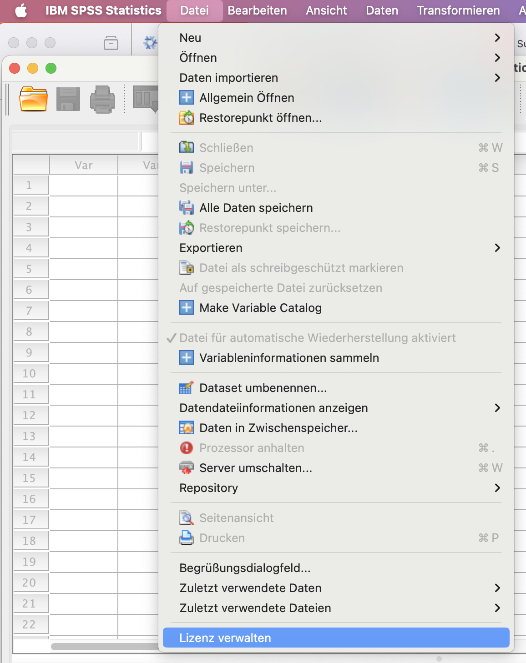The height and width of the screenshot is (663, 526).
Task: Open the Datei menu
Action: pos(194,10)
